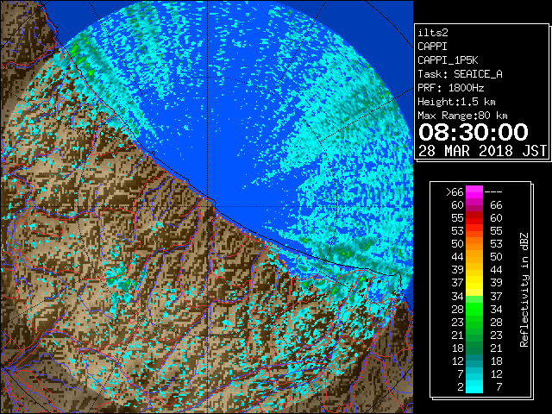Click the lowest '2' dBZ legend value

(461, 387)
